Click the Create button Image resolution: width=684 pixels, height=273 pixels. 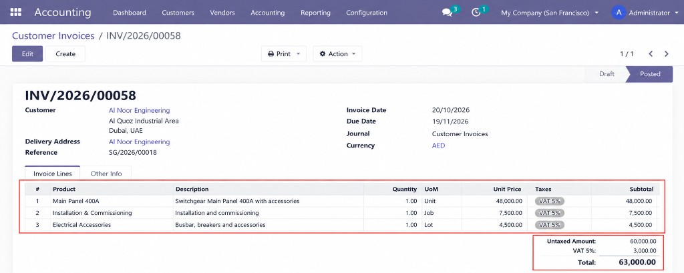(x=65, y=53)
